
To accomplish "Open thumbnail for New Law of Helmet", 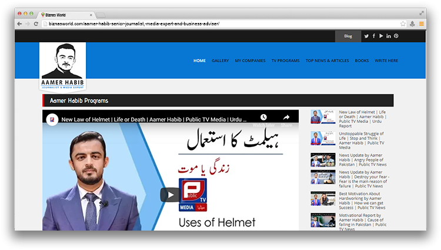I will click(x=323, y=116).
